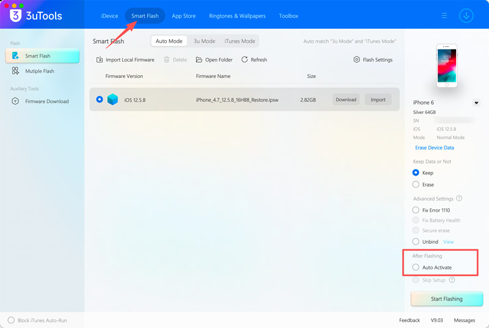Click the Start Flashing button
This screenshot has height=328, width=489.
447,299
